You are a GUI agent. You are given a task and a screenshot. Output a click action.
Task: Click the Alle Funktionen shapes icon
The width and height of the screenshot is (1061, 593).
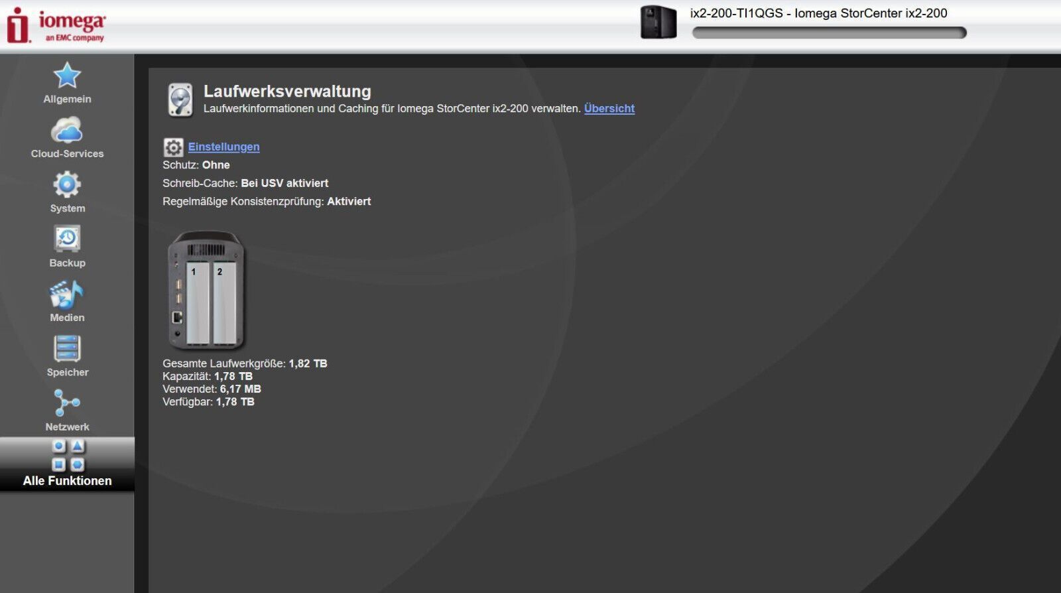point(68,455)
